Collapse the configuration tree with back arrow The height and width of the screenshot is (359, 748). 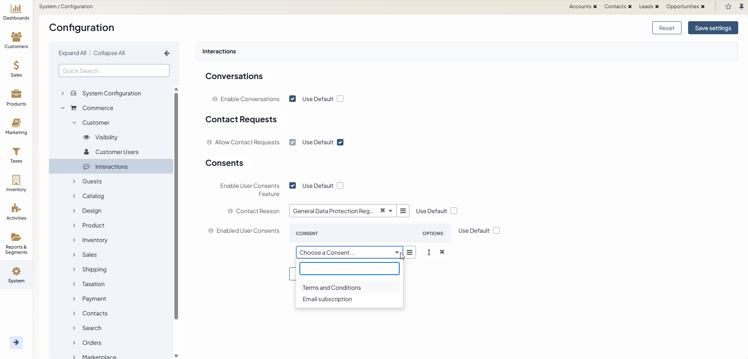[x=167, y=53]
